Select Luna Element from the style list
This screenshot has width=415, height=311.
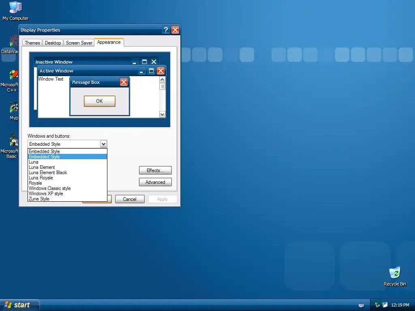coord(67,167)
